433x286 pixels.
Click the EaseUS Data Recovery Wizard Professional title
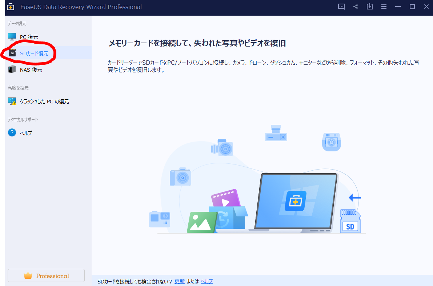pyautogui.click(x=81, y=7)
